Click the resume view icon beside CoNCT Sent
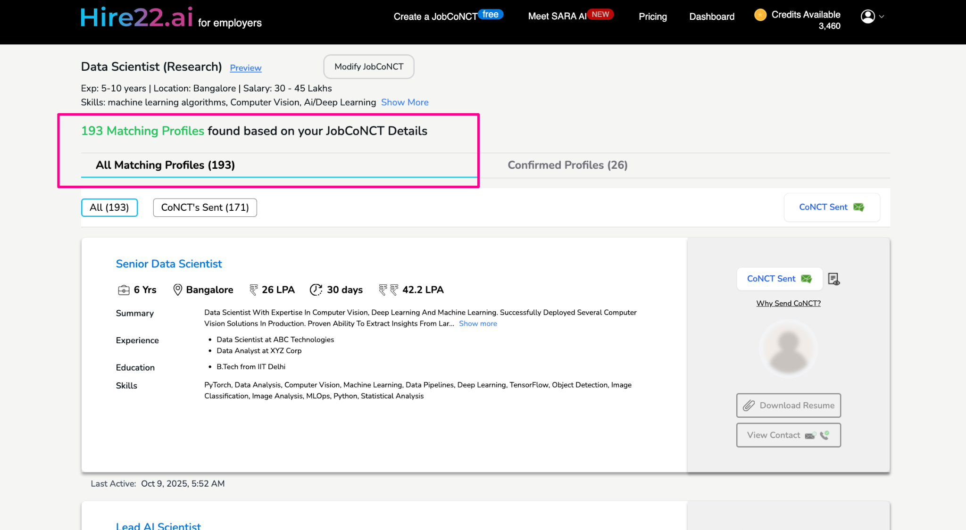The image size is (966, 530). click(x=833, y=279)
